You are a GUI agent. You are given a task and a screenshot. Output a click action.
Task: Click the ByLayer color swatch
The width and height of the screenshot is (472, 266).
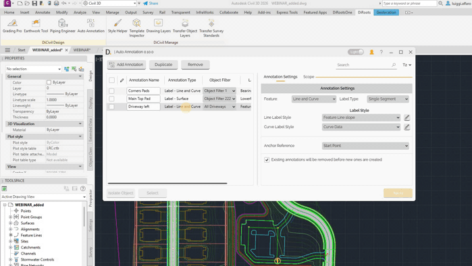tap(49, 82)
